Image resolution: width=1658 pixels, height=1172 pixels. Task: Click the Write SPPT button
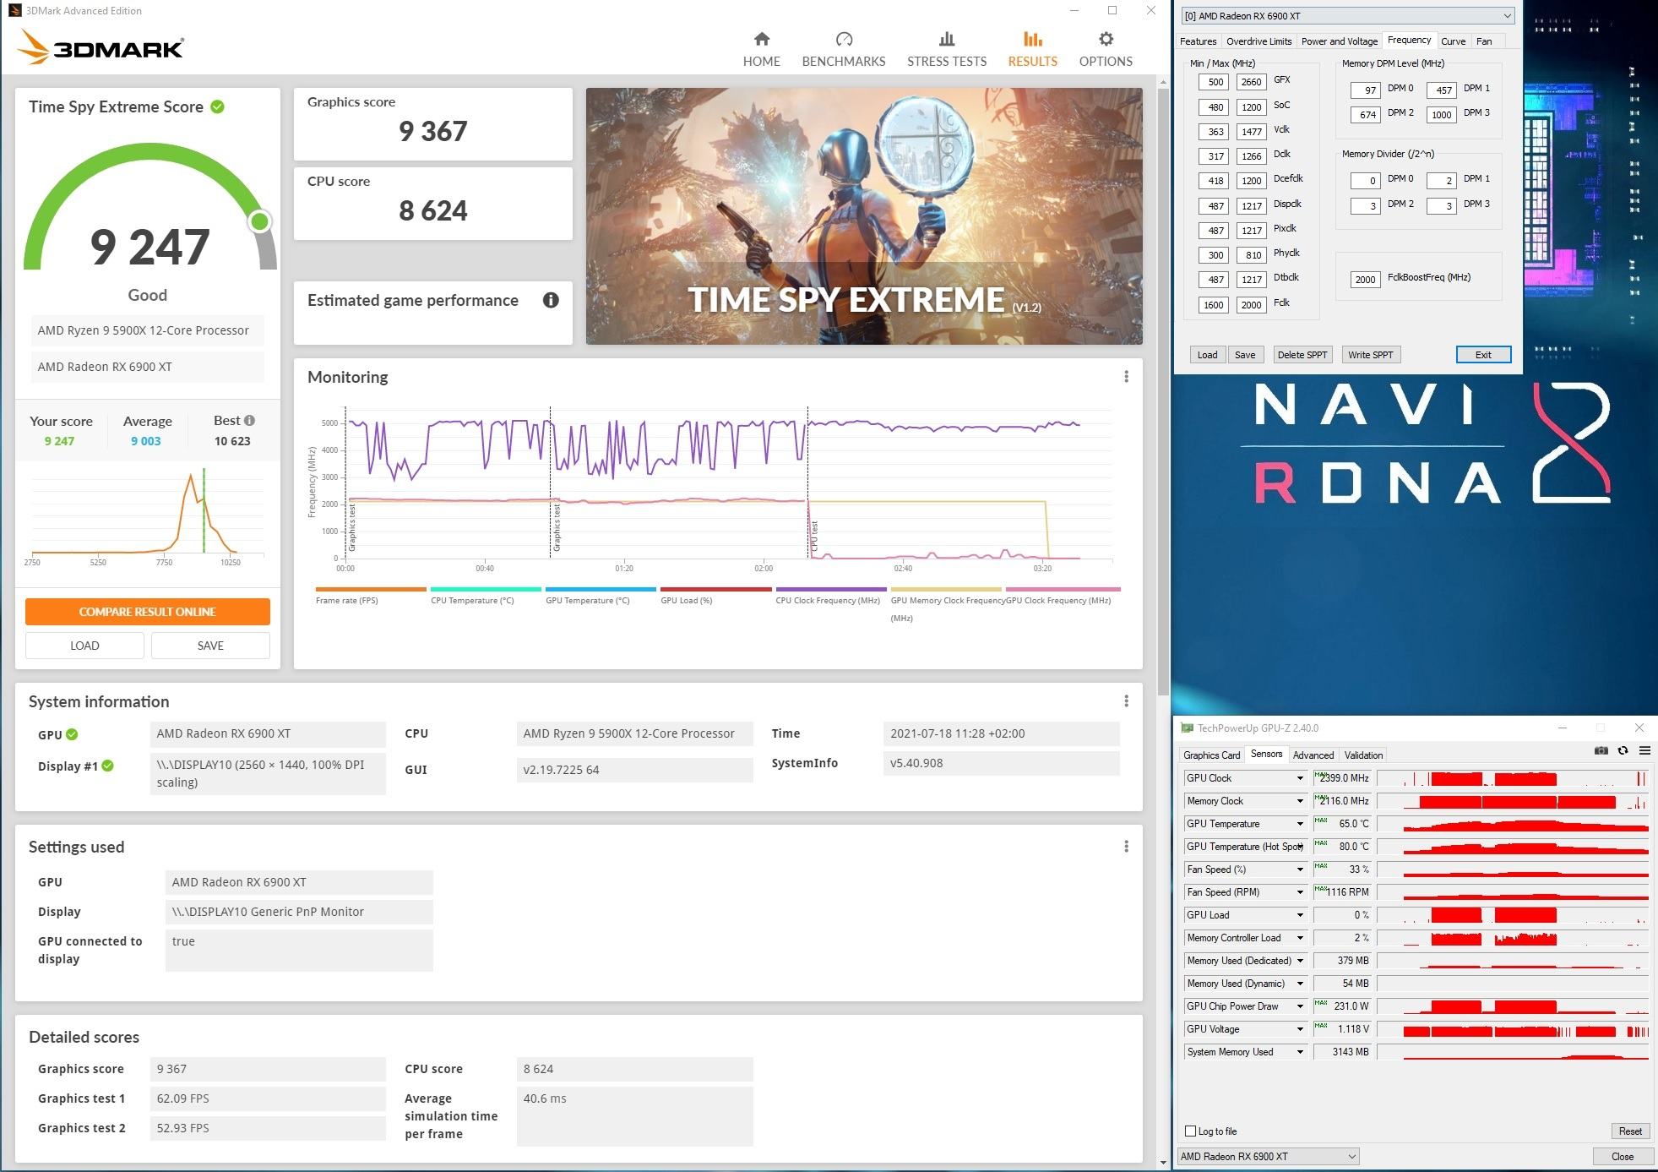[1370, 355]
